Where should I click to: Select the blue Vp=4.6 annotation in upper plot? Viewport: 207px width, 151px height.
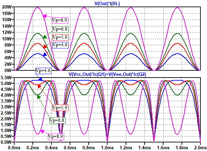pyautogui.click(x=60, y=45)
